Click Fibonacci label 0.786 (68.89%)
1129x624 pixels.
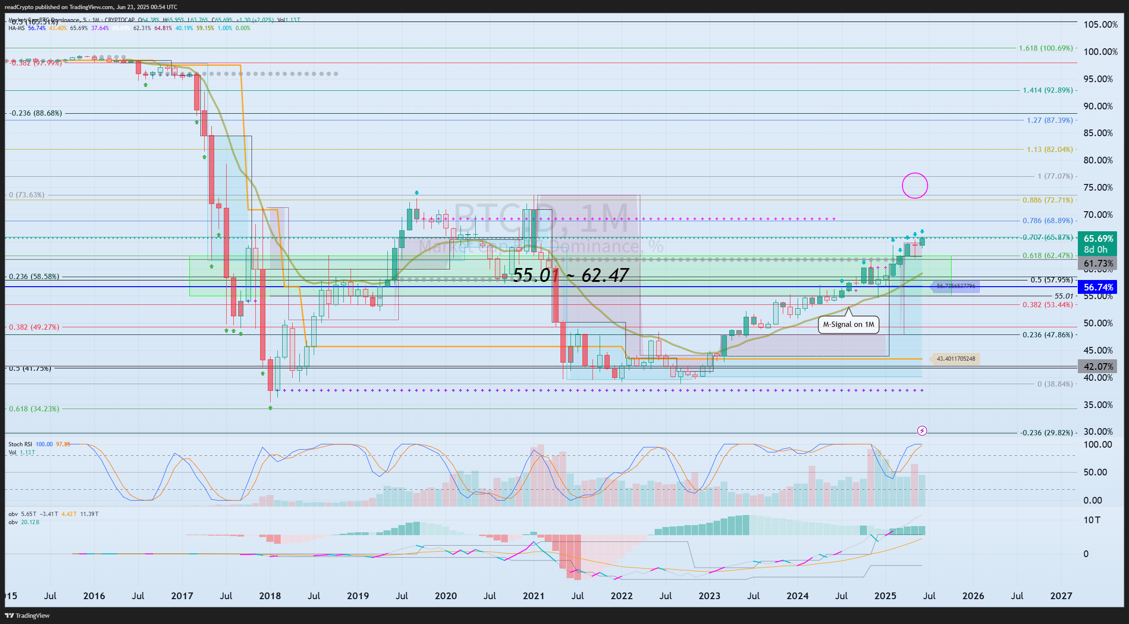pos(1048,221)
